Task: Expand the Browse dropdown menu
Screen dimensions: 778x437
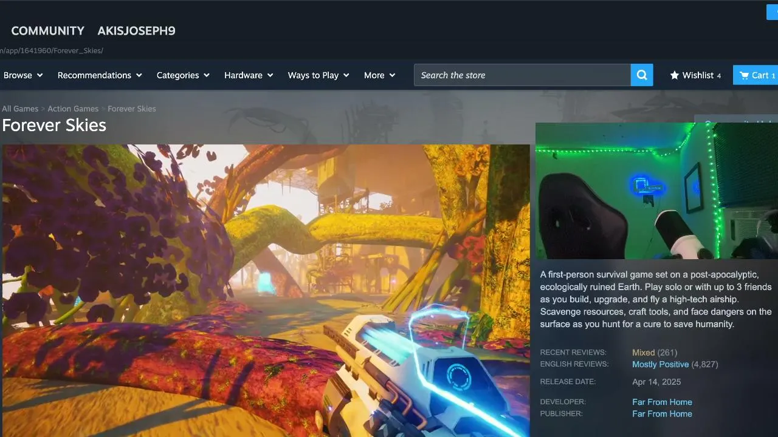Action: (23, 75)
